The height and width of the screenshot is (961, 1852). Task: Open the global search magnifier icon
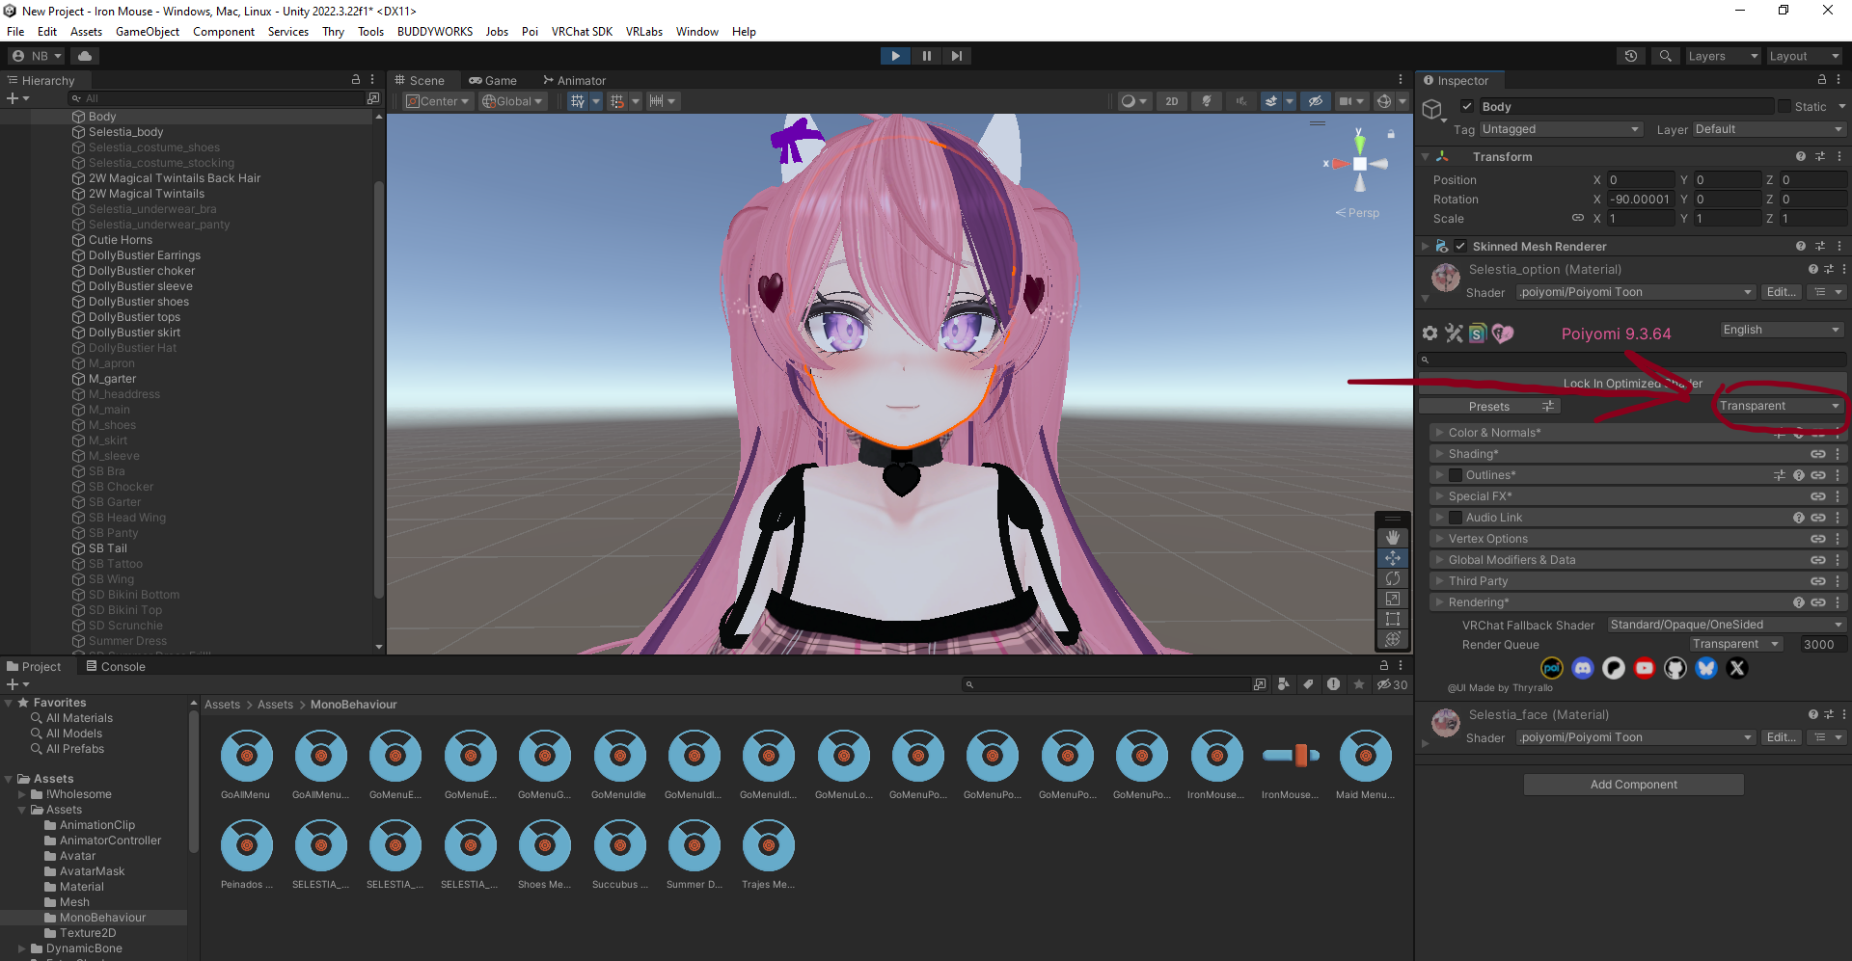click(1665, 56)
